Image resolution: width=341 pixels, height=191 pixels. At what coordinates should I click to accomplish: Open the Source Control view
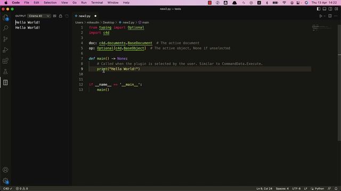pos(5,39)
